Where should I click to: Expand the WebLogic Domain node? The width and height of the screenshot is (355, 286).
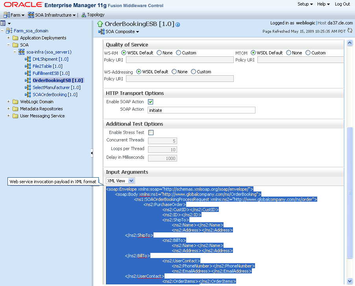8,102
